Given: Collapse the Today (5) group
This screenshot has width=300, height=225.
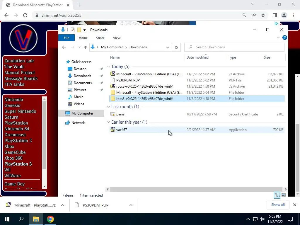Looking at the screenshot, I should pyautogui.click(x=108, y=67).
